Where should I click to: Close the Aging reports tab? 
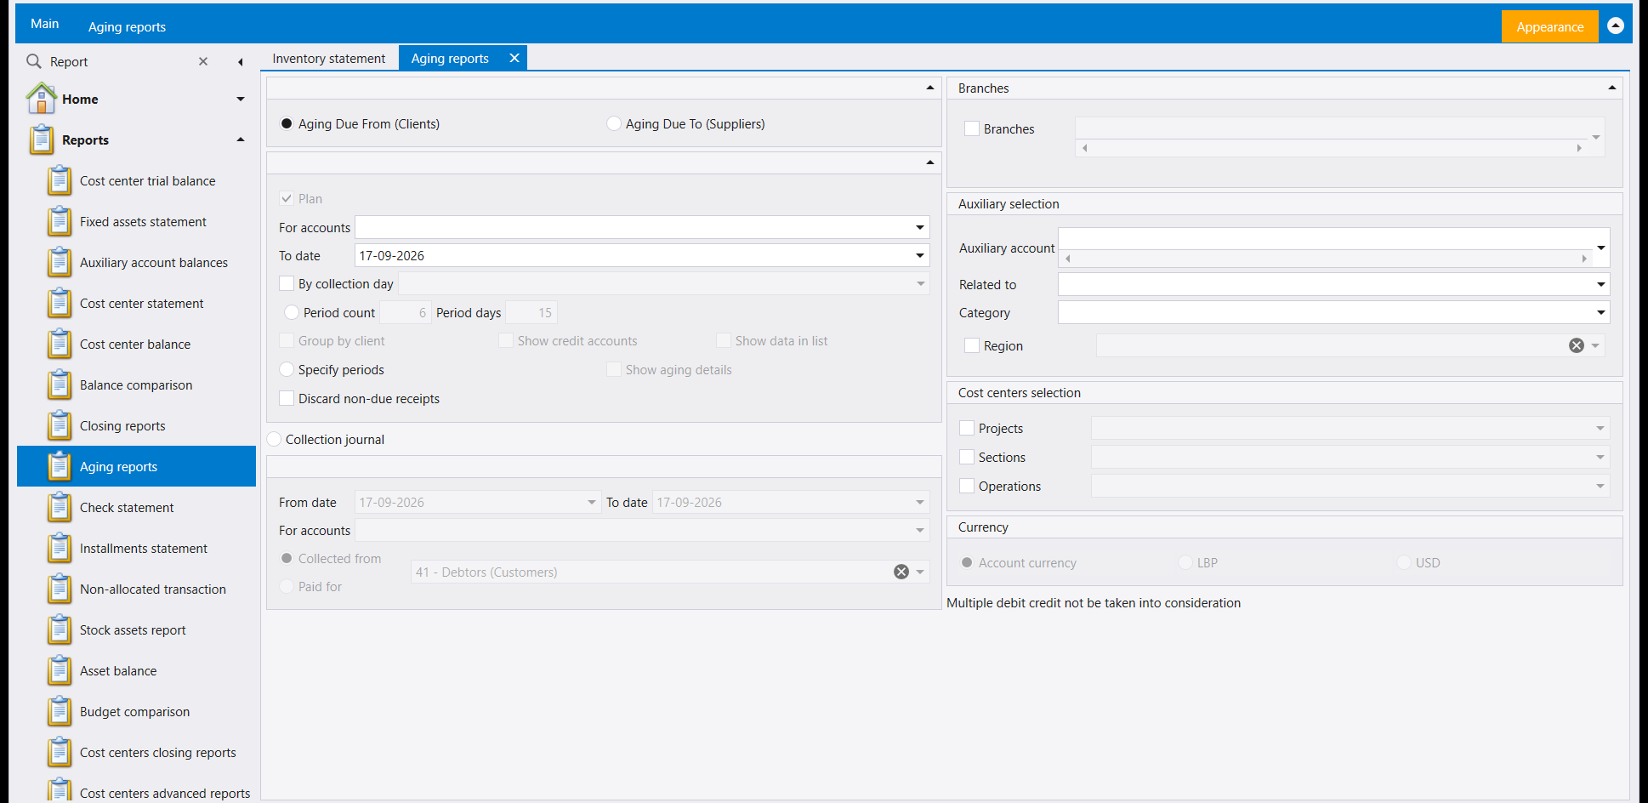pyautogui.click(x=514, y=58)
